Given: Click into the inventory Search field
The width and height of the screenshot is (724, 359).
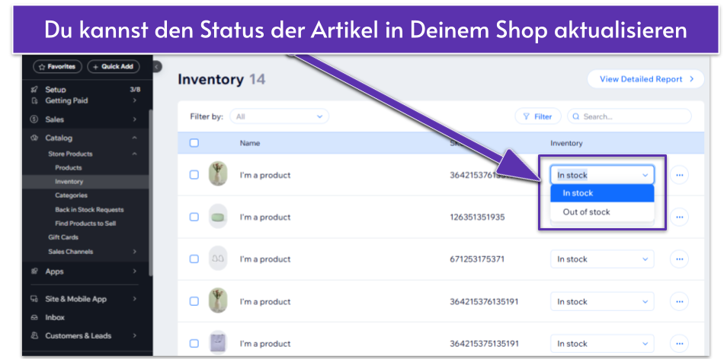Looking at the screenshot, I should pyautogui.click(x=633, y=116).
